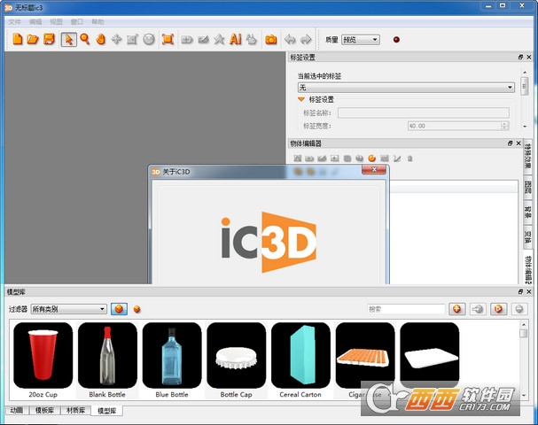Image resolution: width=538 pixels, height=425 pixels.
Task: Click the redo arrow icon
Action: [306, 40]
